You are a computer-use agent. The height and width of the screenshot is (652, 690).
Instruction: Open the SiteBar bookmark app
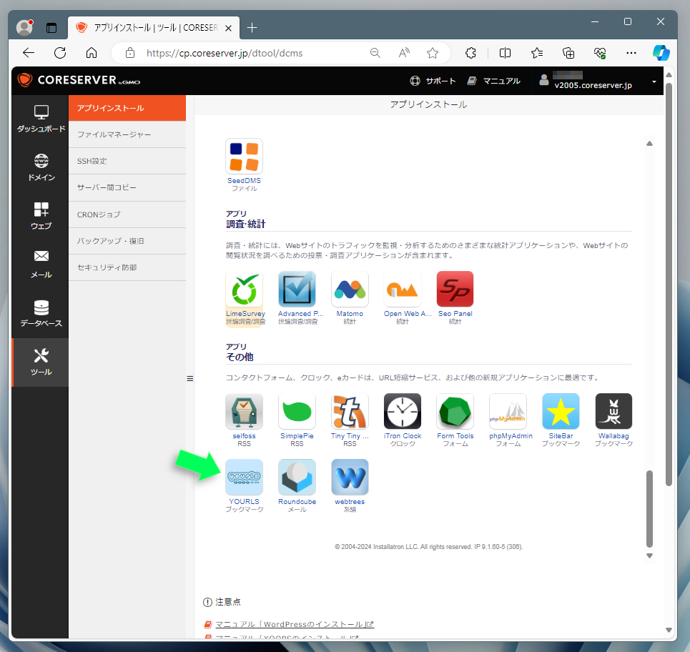[561, 411]
